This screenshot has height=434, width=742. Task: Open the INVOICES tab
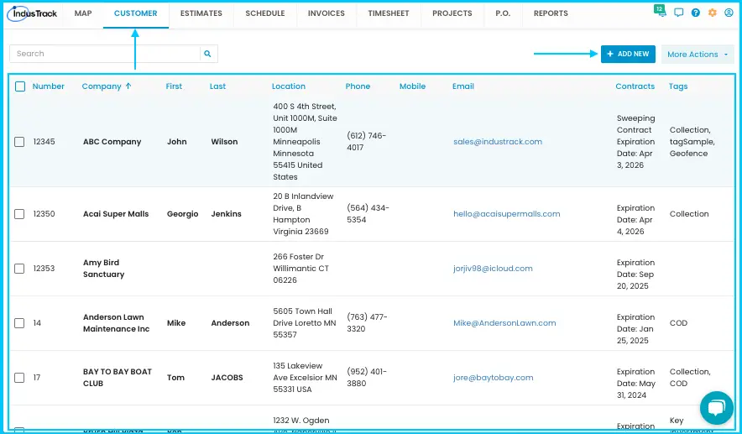pyautogui.click(x=327, y=13)
